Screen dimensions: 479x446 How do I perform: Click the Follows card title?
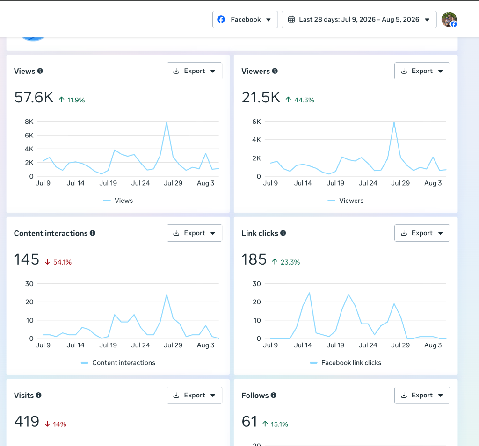255,396
